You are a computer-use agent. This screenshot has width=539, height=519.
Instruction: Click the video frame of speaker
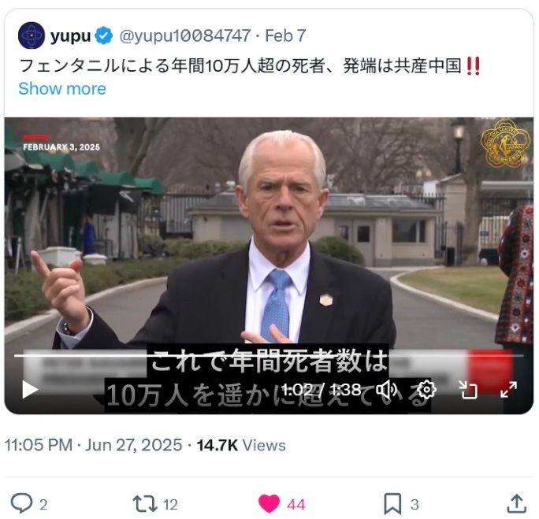click(x=269, y=234)
